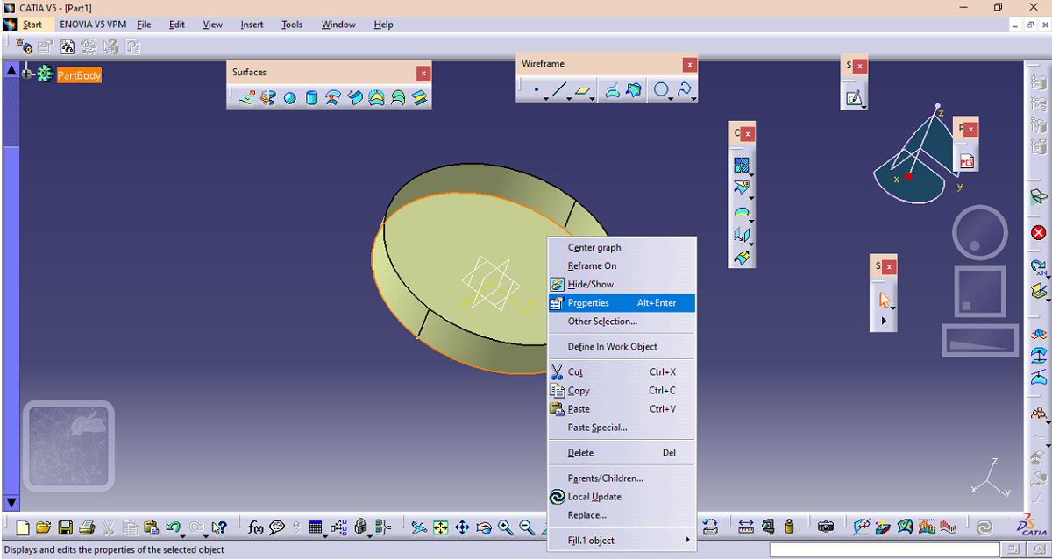The image size is (1052, 559).
Task: Select the Offset surface icon in Surfaces toolbar
Action: tap(333, 97)
